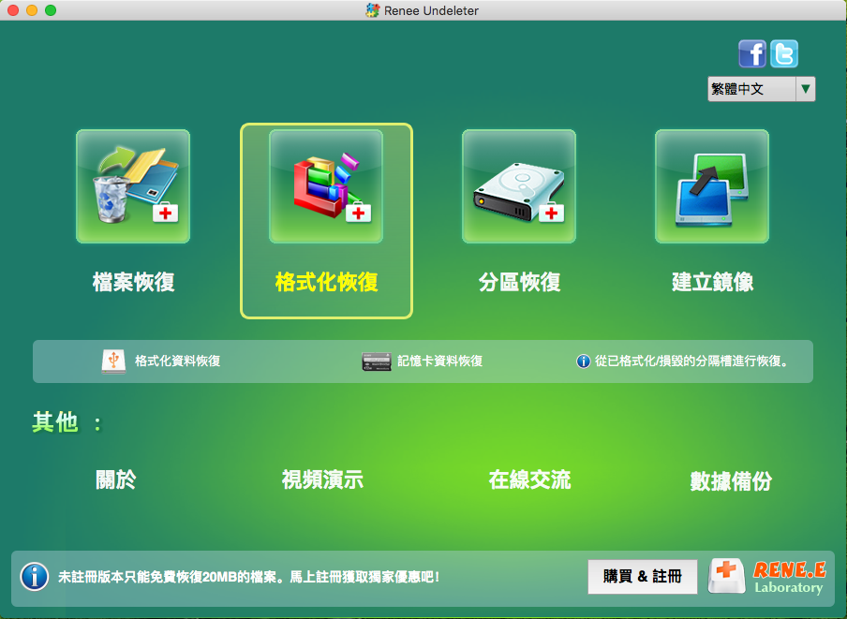The height and width of the screenshot is (619, 847).
Task: Click the 繁體中文 language selection field
Action: point(751,89)
